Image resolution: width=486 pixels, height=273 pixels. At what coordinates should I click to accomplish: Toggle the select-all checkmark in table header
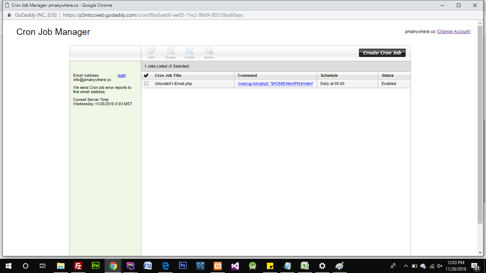pyautogui.click(x=146, y=75)
